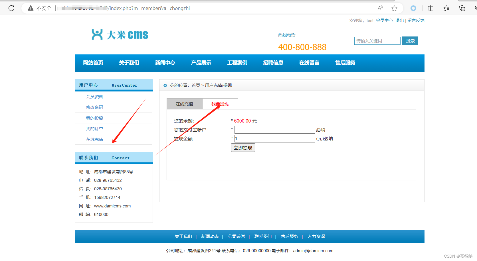Focus the 支付宝帐户 input field
477x261 pixels.
[274, 130]
